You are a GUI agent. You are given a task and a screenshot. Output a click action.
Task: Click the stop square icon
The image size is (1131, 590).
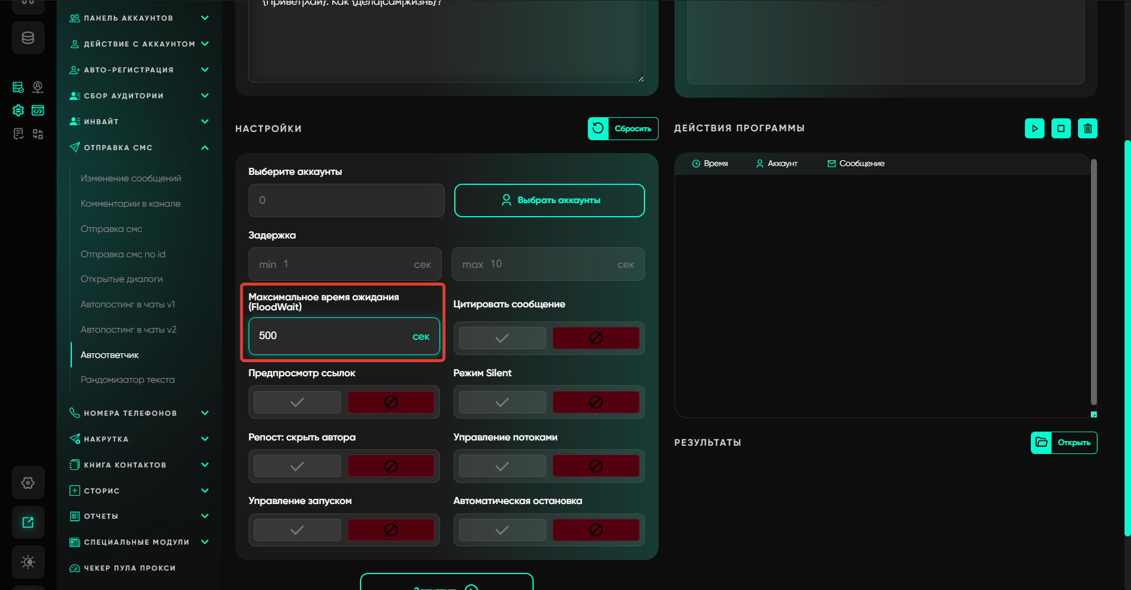click(x=1061, y=128)
